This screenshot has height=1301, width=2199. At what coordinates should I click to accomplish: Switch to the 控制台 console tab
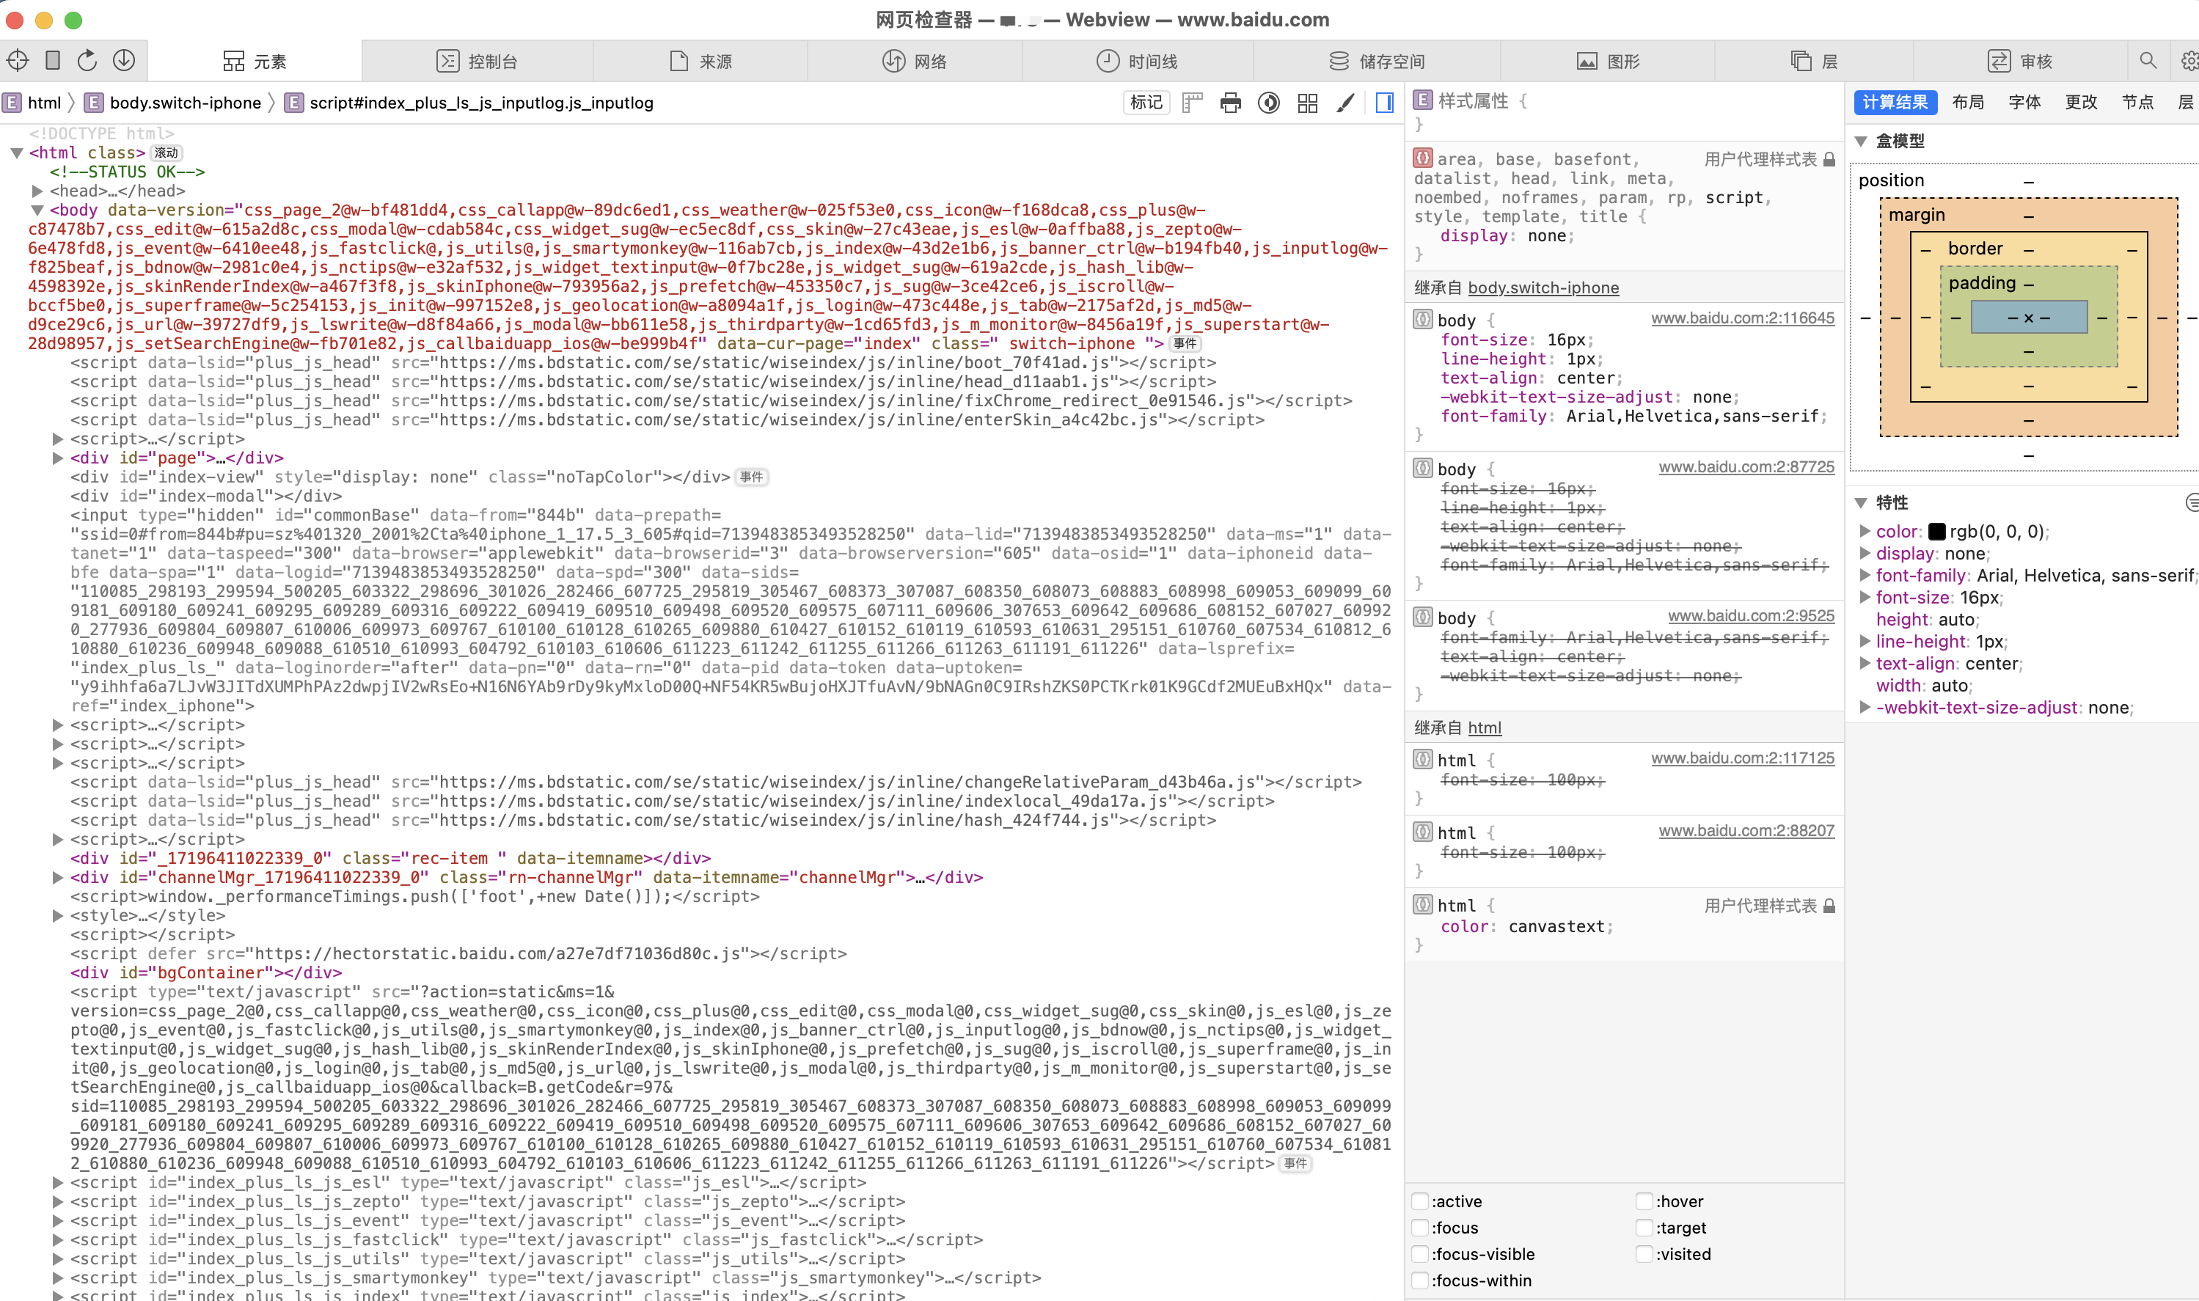477,60
